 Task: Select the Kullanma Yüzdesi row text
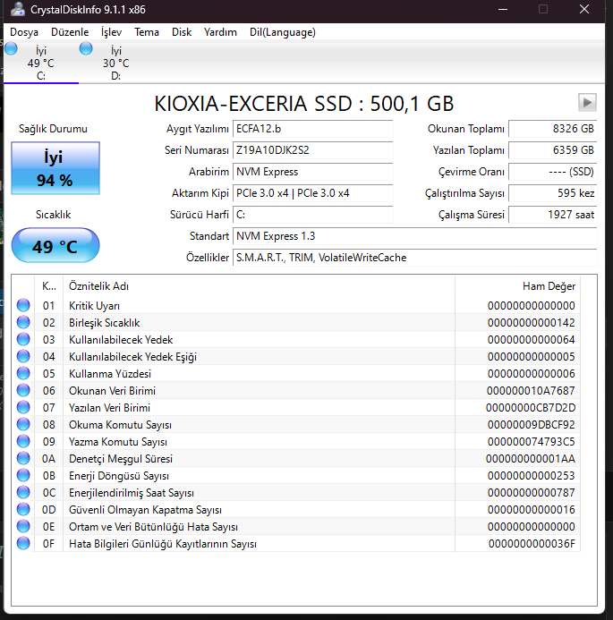click(x=109, y=374)
